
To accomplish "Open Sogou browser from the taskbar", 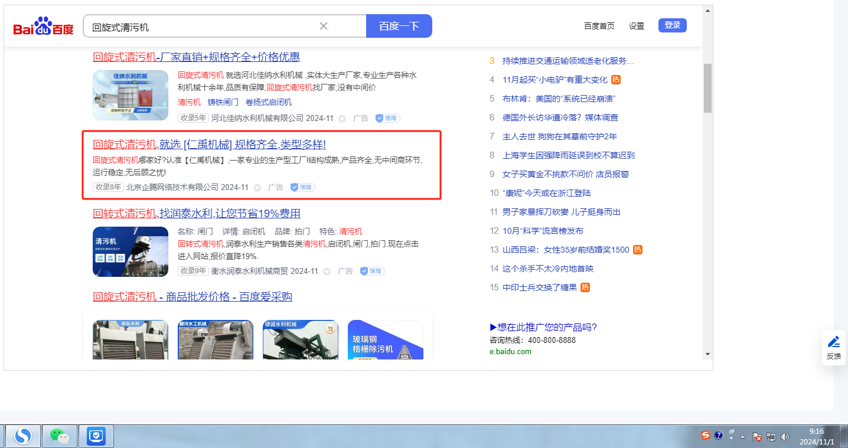I will [x=23, y=436].
